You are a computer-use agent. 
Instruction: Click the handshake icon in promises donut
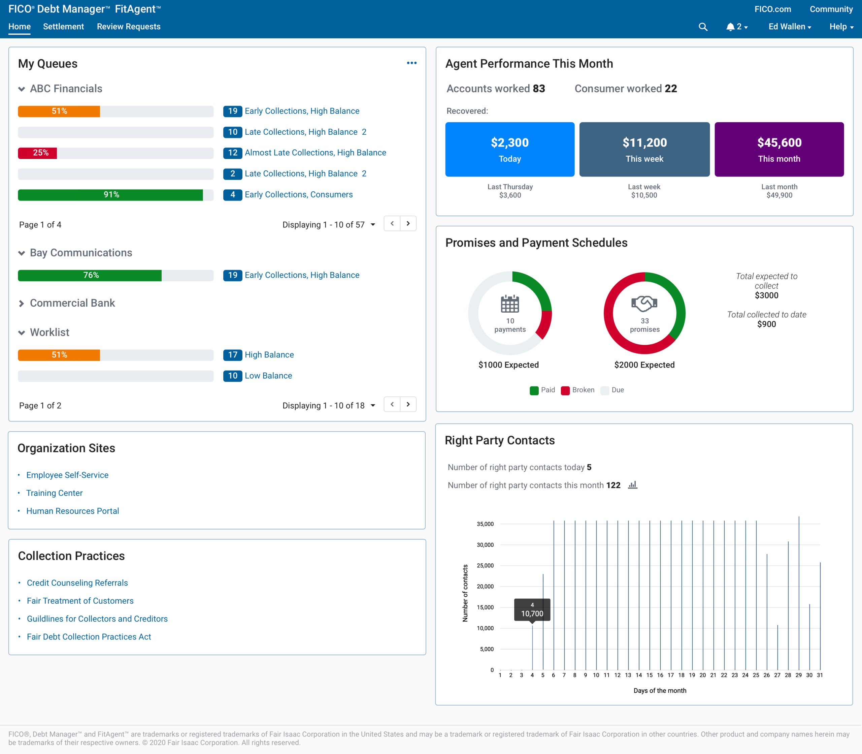644,303
